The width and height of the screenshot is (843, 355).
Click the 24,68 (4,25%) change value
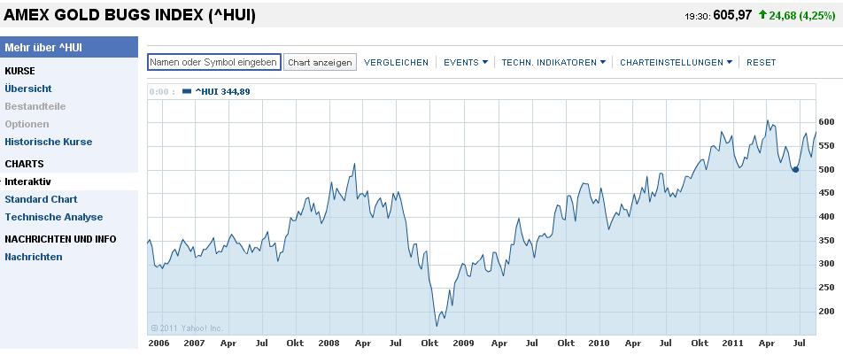[x=802, y=16]
